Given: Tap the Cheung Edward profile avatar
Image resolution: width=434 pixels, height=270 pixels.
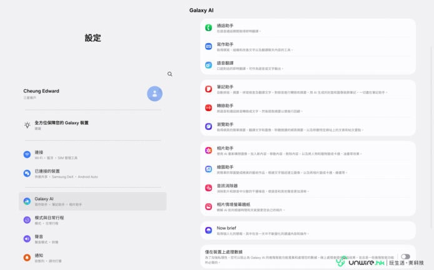Looking at the screenshot, I should coord(154,94).
